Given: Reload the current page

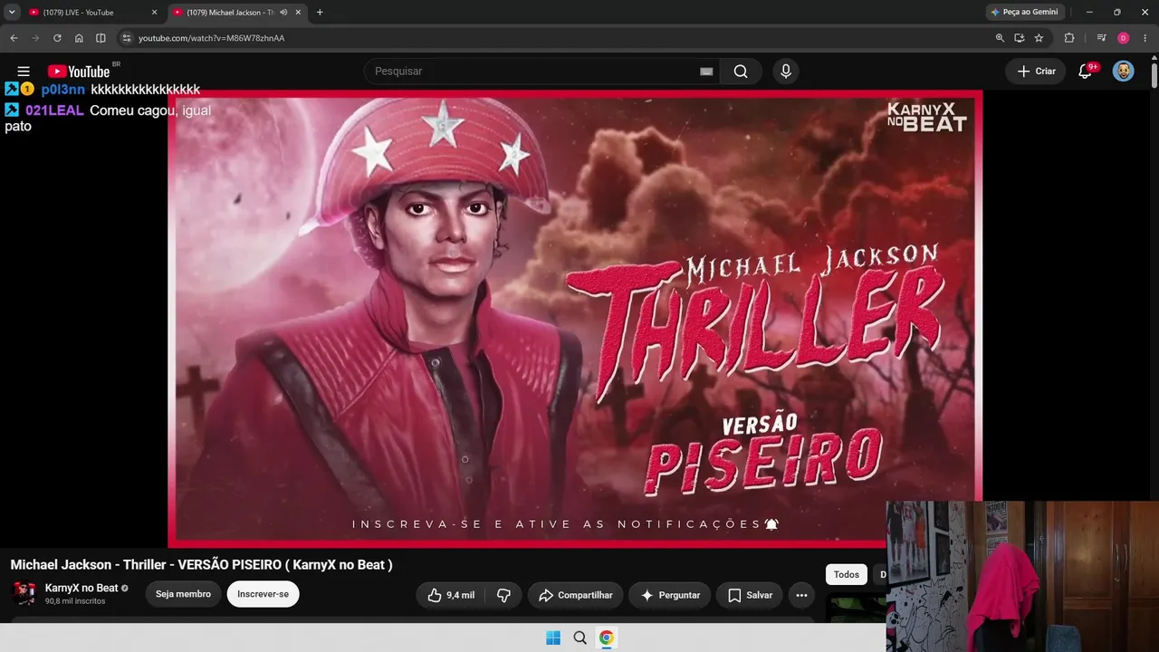Looking at the screenshot, I should tap(57, 38).
